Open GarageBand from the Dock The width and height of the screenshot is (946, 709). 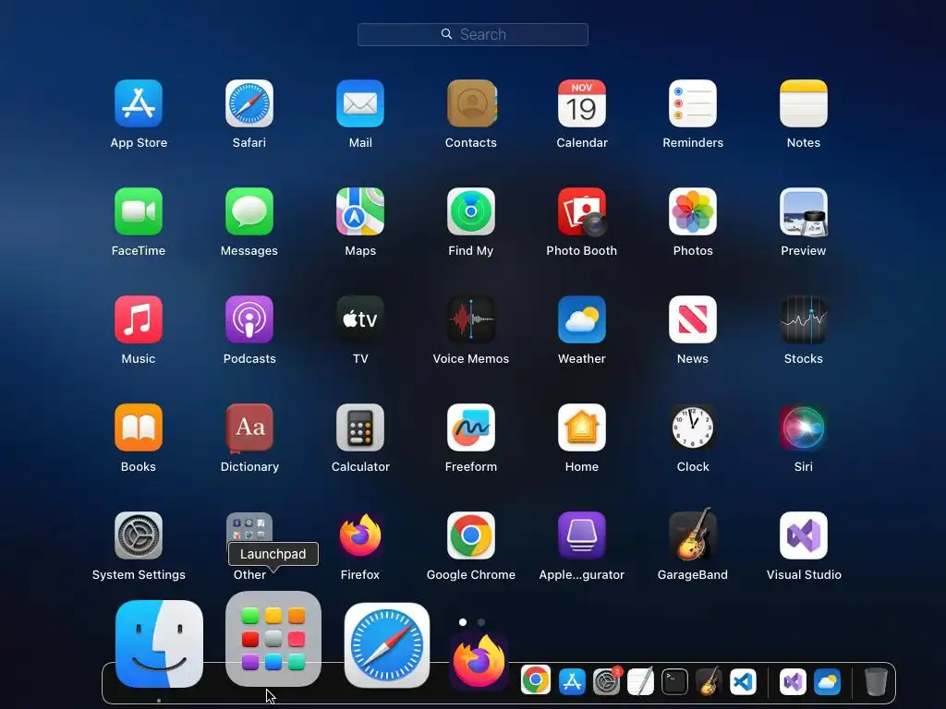point(709,681)
